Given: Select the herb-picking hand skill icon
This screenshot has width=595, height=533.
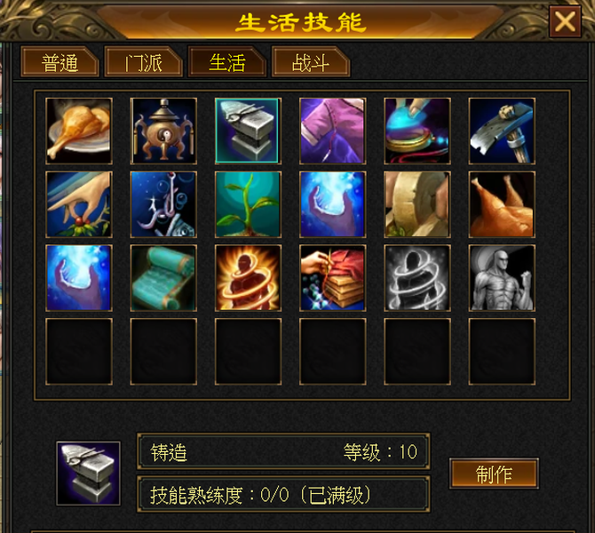Looking at the screenshot, I should coord(79,204).
